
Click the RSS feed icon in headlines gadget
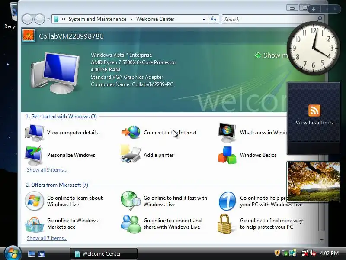314,110
